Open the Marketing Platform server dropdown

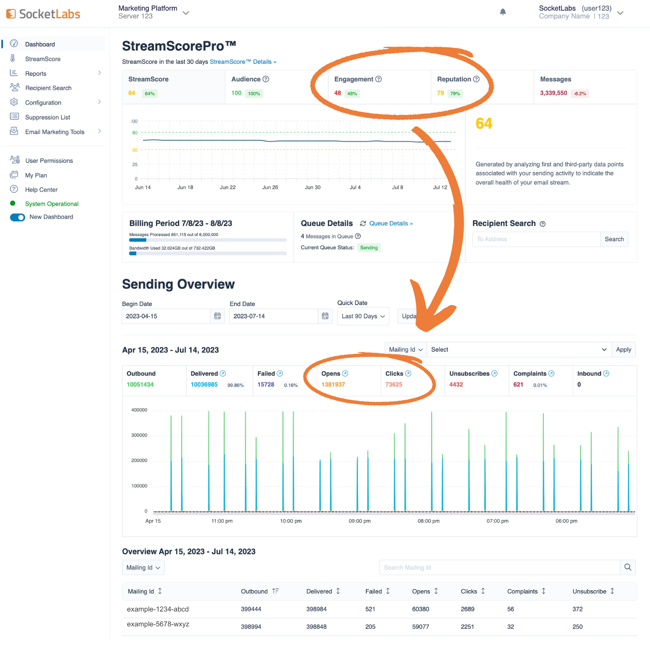[x=186, y=13]
